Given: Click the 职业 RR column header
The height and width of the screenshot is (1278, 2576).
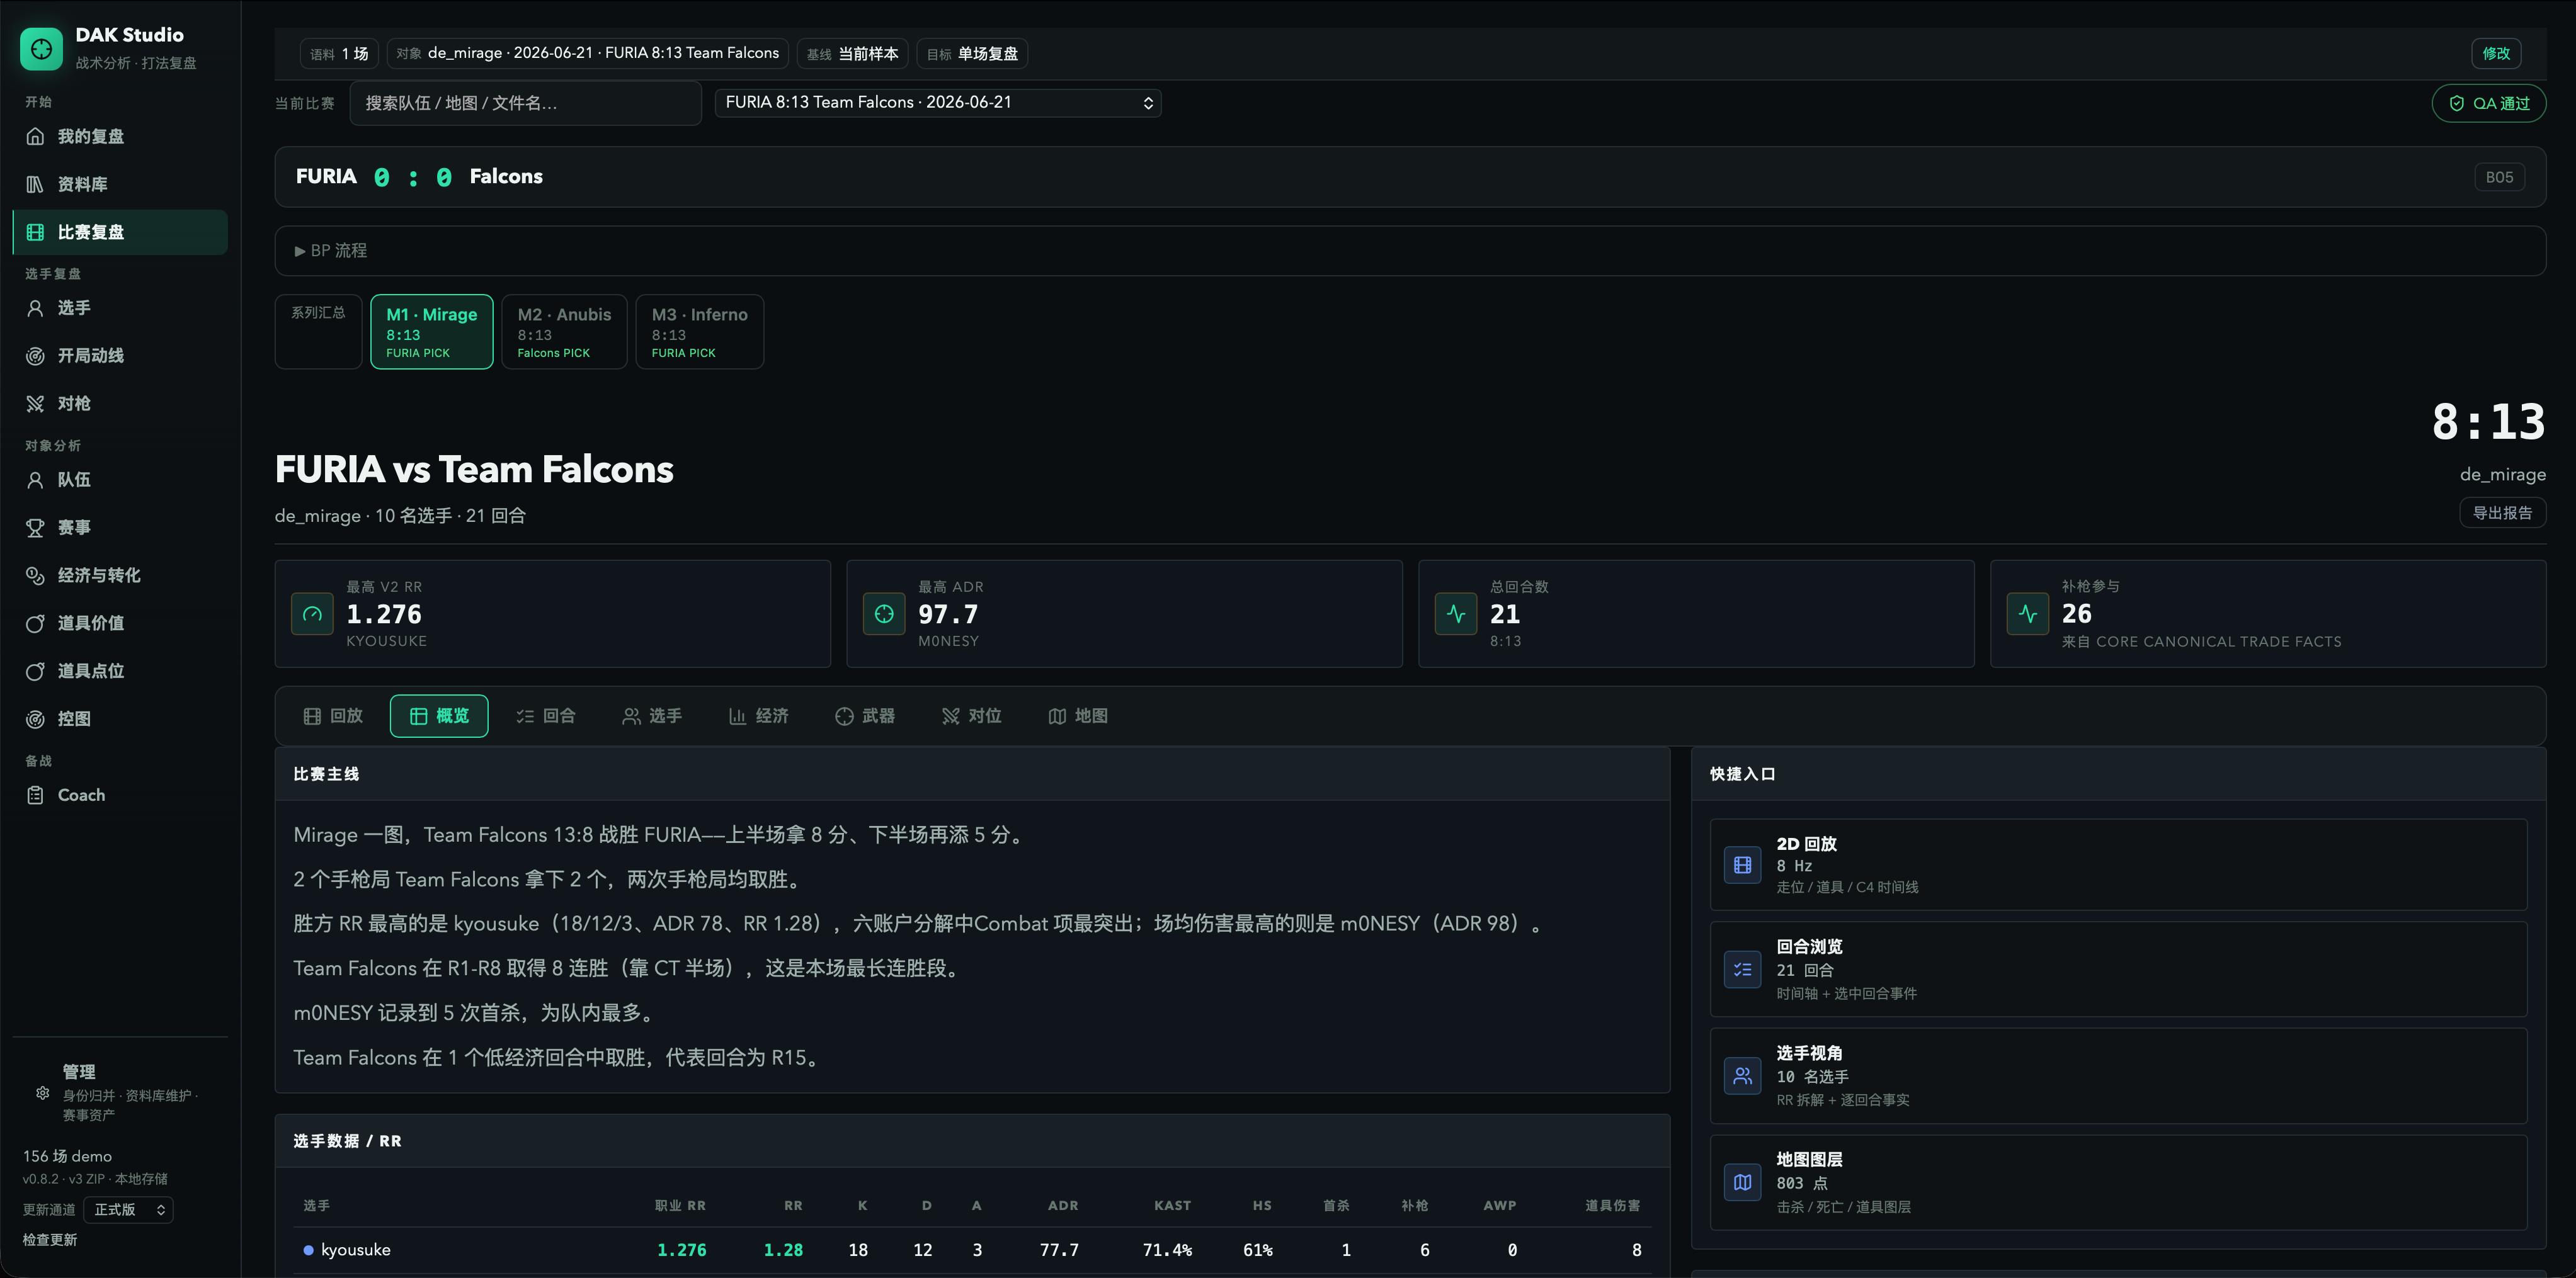Looking at the screenshot, I should tap(680, 1205).
